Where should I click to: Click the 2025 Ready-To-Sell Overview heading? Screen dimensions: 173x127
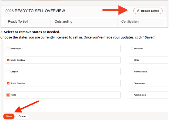(x=35, y=11)
